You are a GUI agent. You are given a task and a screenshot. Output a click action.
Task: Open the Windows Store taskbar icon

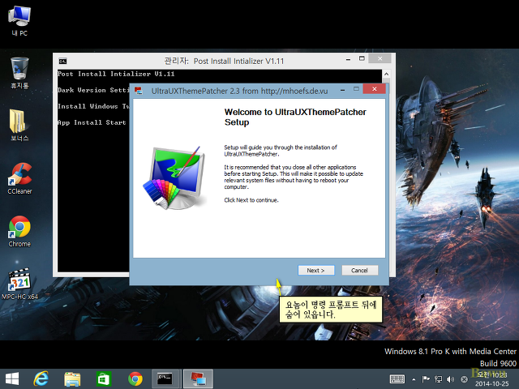point(104,379)
